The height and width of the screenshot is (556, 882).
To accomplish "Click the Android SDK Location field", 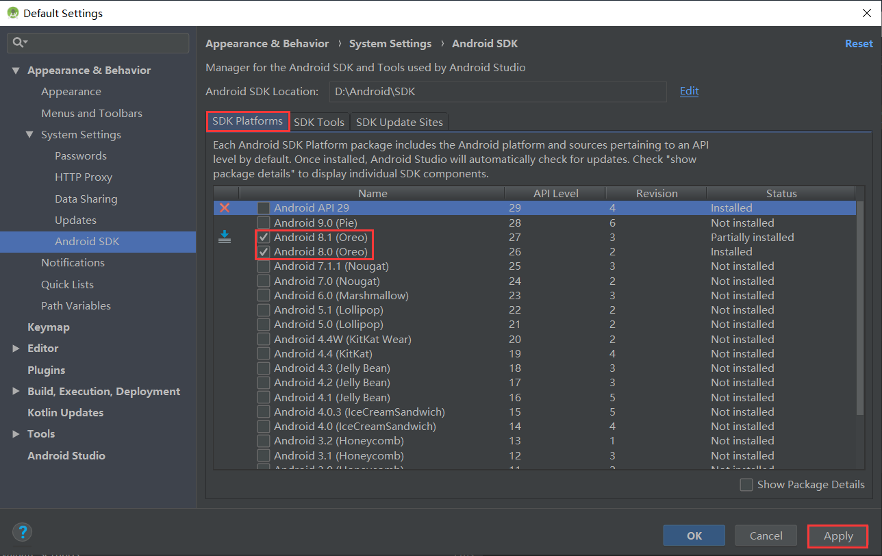I will point(497,91).
